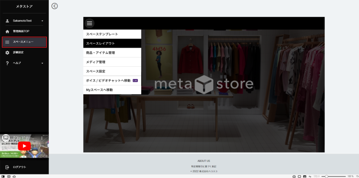The height and width of the screenshot is (178, 359).
Task: Select スペースレイアウト menu entry
Action: (x=112, y=43)
